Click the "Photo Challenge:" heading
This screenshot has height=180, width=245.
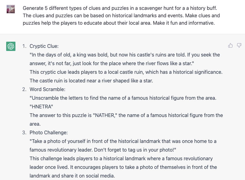[x=48, y=133]
